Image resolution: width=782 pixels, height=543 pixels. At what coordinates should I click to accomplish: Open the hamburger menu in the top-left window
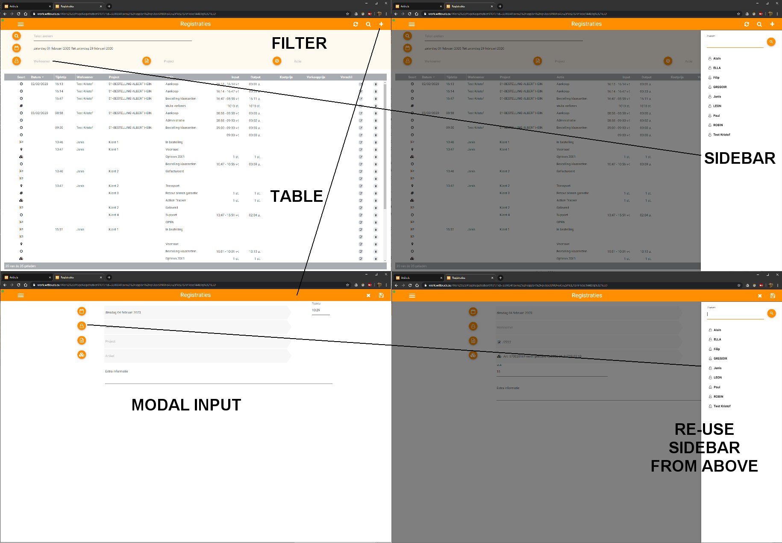click(21, 24)
